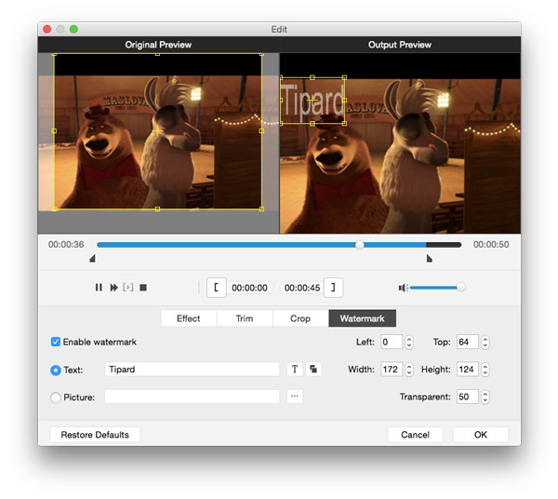Click the crop center crosshair in Original Preview
The height and width of the screenshot is (499, 558).
(x=157, y=131)
